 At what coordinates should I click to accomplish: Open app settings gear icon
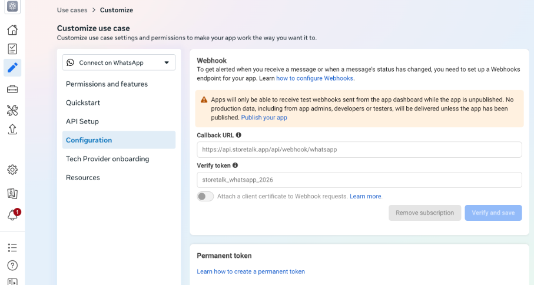point(12,170)
